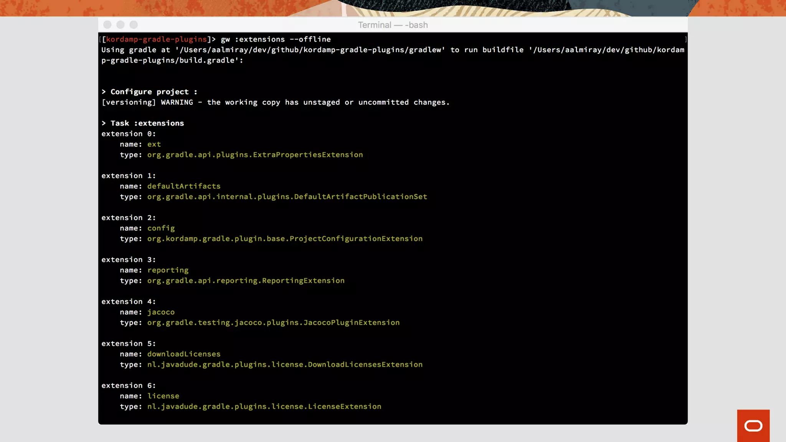Click the DefaultArtifactPublicationSet type text
This screenshot has height=442, width=786.
287,196
